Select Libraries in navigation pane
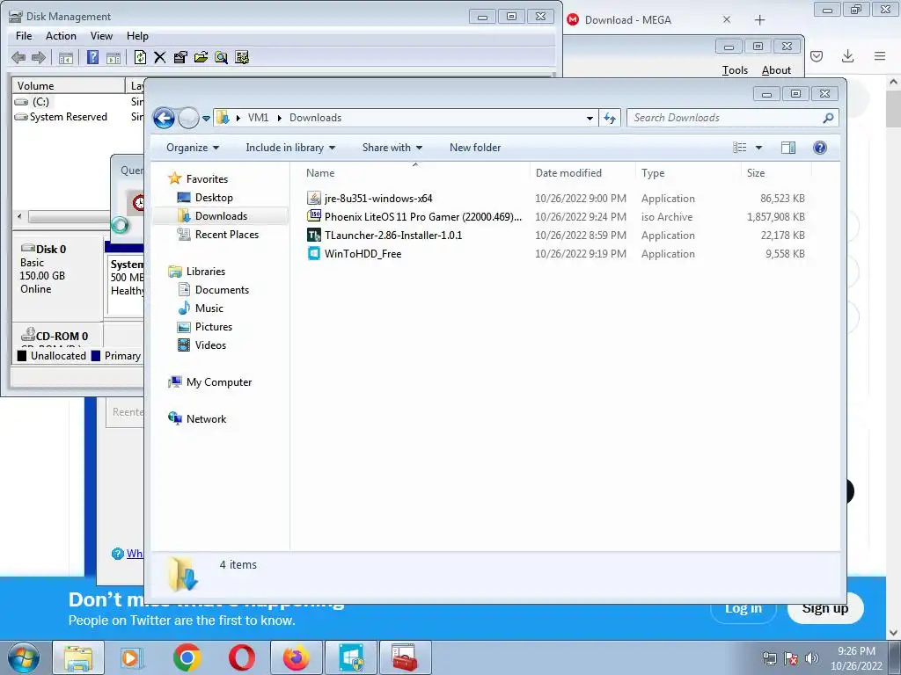The width and height of the screenshot is (901, 675). (205, 272)
